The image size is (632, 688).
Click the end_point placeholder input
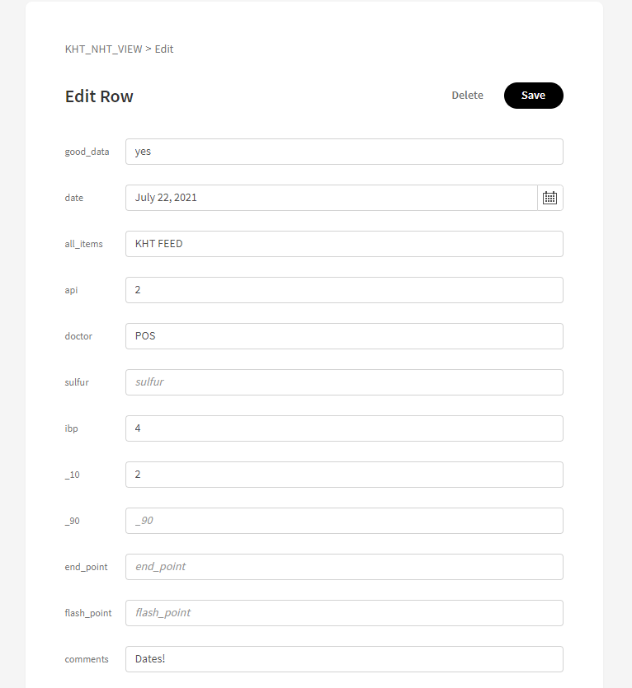tap(343, 567)
